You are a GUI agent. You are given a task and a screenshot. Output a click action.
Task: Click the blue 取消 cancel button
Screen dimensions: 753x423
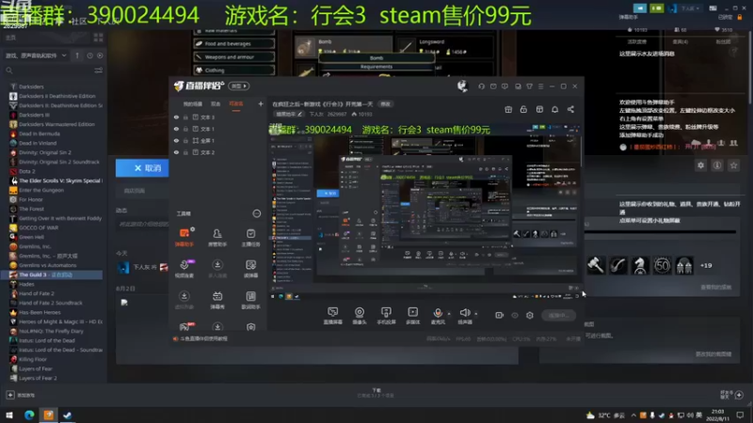pyautogui.click(x=142, y=168)
